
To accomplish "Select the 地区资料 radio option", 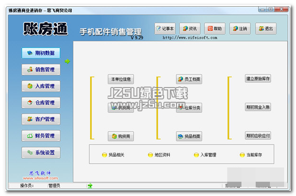I will 150,155.
